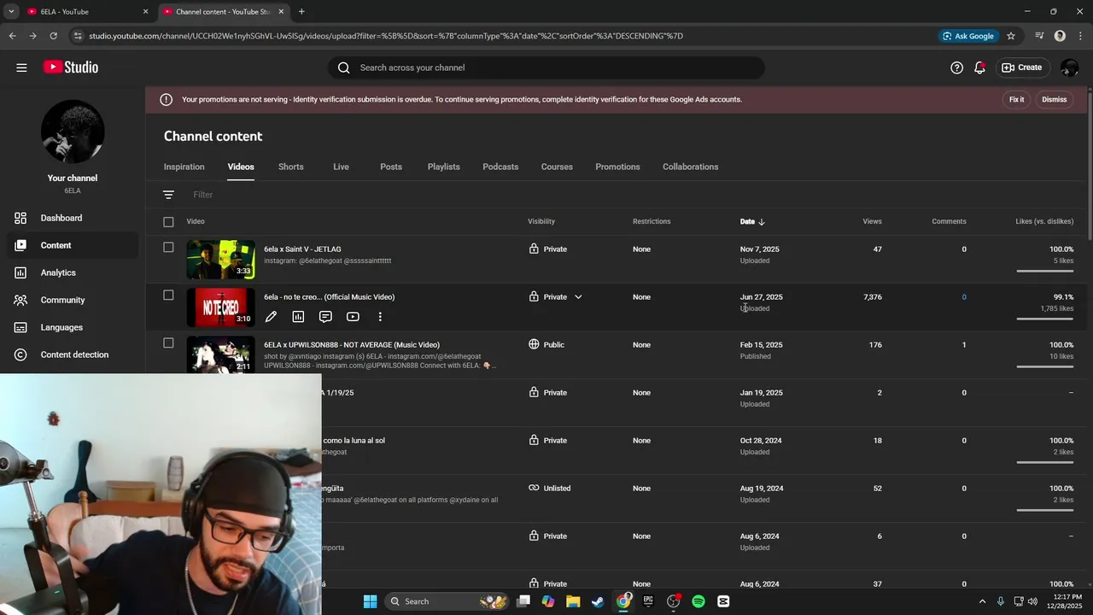Dismiss the promotions warning banner
The image size is (1093, 615).
(x=1055, y=100)
